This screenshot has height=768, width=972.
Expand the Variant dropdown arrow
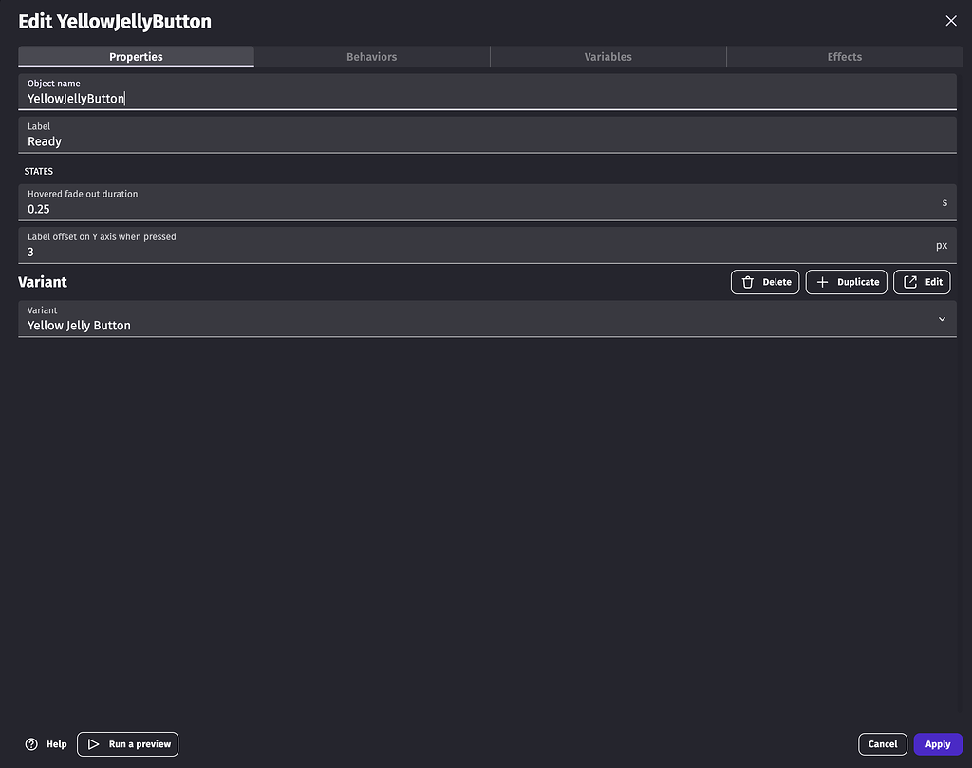[x=942, y=319]
